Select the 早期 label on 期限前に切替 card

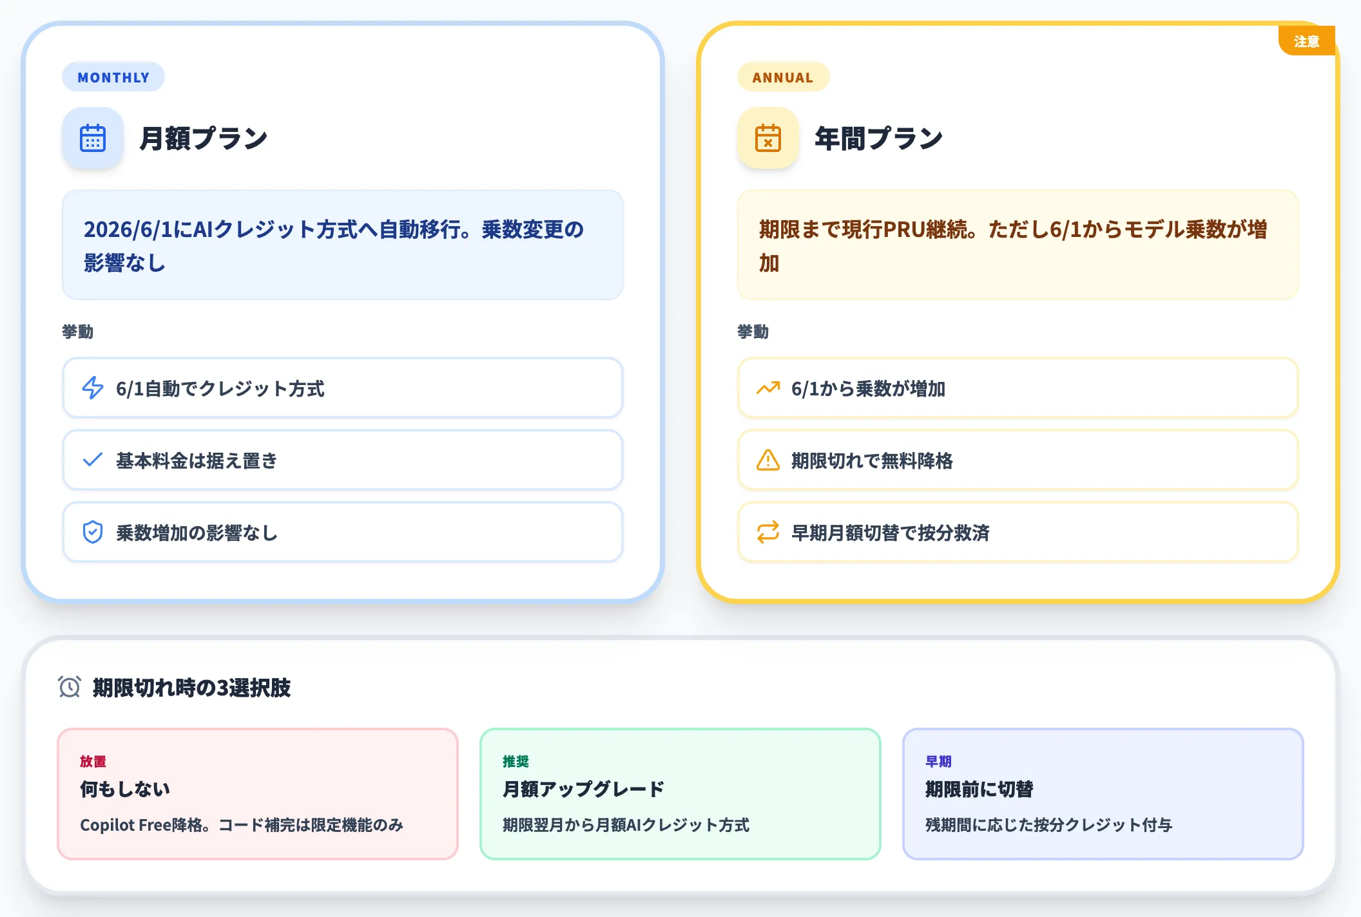tap(938, 761)
